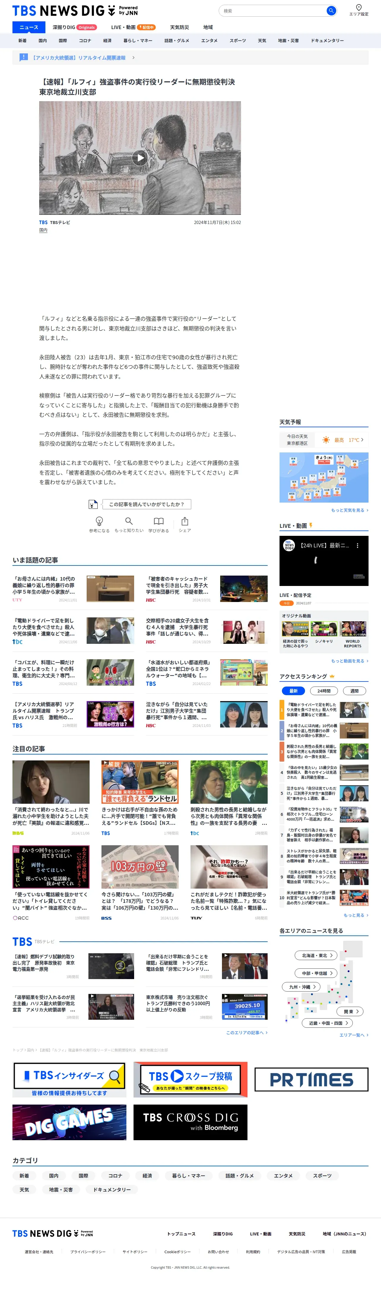This screenshot has height=1309, width=381.
Task: Open TBS CROSS DIG with Bloomberg banner
Action: [190, 1122]
